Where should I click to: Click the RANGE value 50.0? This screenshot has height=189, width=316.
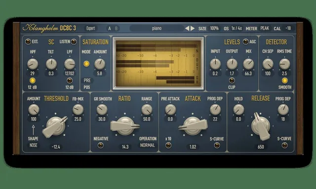pyautogui.click(x=147, y=119)
